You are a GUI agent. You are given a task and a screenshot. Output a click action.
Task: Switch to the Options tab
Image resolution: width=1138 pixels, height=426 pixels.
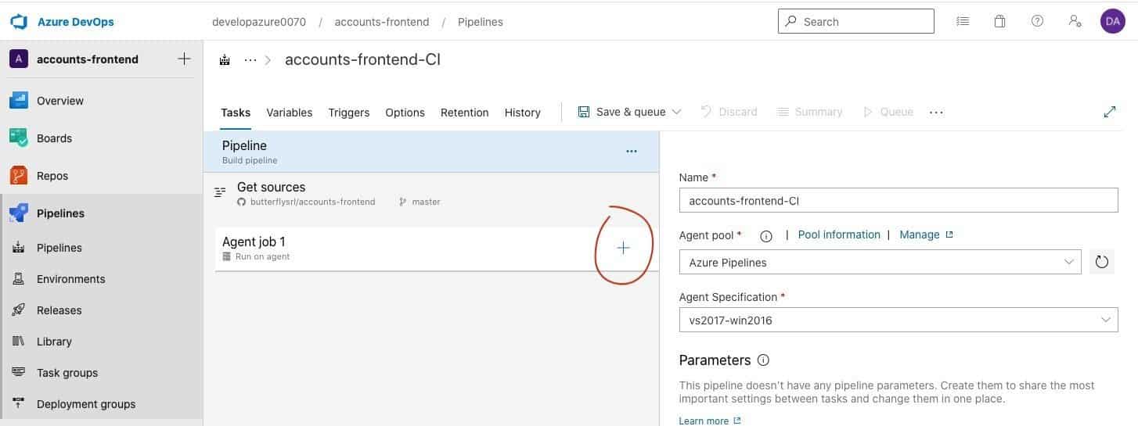[x=405, y=113]
